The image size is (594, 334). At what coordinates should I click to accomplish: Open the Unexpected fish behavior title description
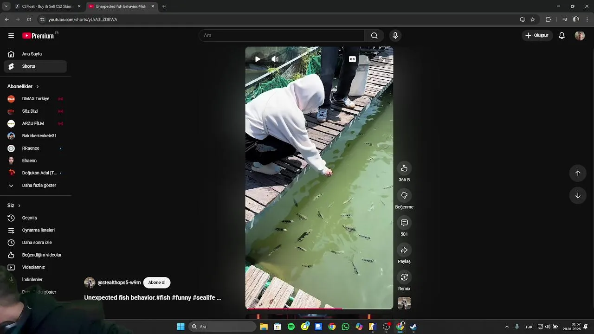tap(152, 298)
